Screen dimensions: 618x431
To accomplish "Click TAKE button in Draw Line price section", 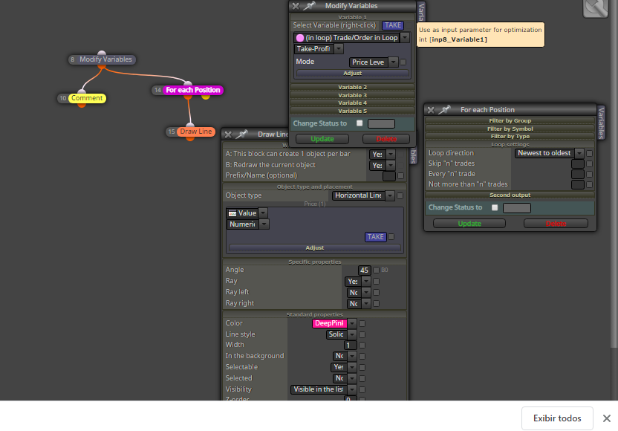I will click(x=375, y=237).
